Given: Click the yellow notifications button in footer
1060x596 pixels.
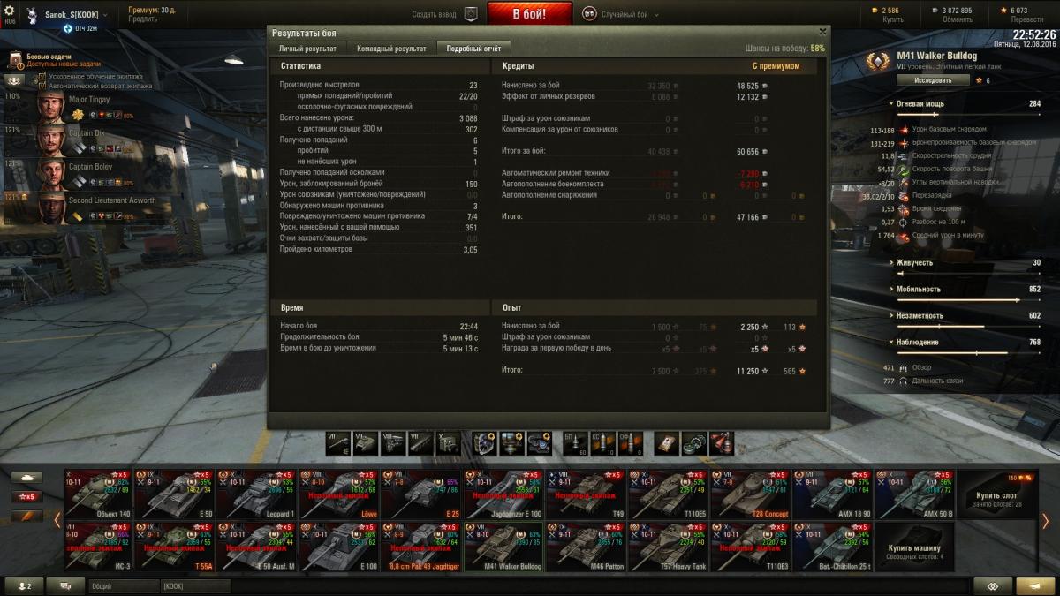Looking at the screenshot, I should [x=1035, y=586].
